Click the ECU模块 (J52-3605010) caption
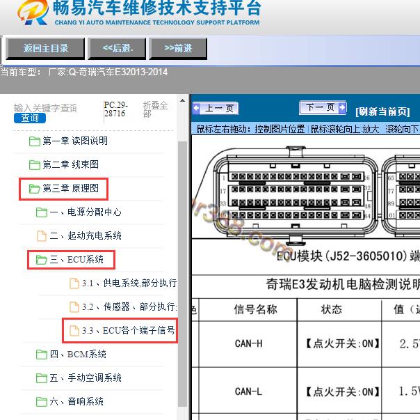Image resolution: width=420 pixels, height=420 pixels. pyautogui.click(x=348, y=256)
